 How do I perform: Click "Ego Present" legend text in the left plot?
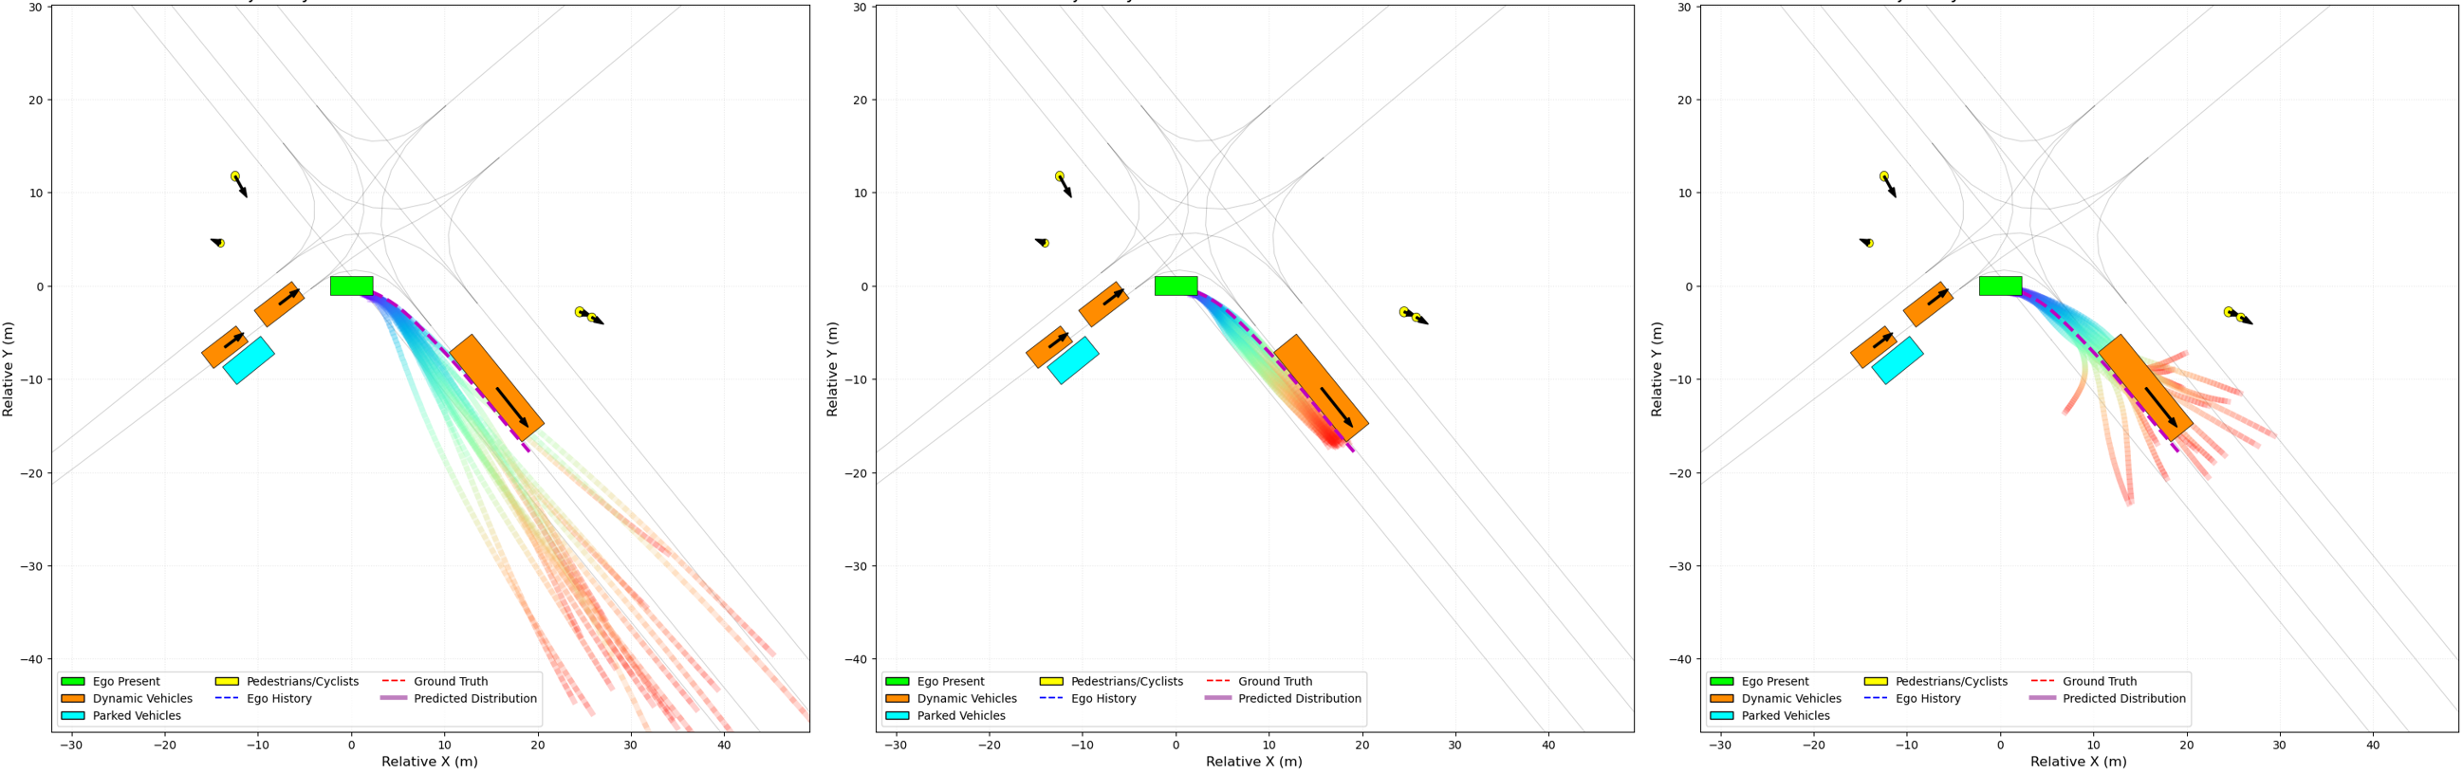(126, 681)
